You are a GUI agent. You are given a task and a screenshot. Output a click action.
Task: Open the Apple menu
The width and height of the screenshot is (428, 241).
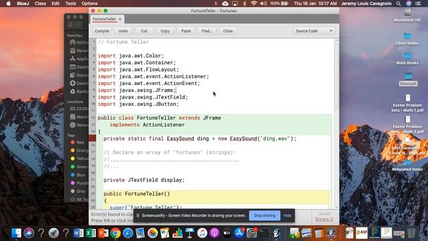[9, 3]
